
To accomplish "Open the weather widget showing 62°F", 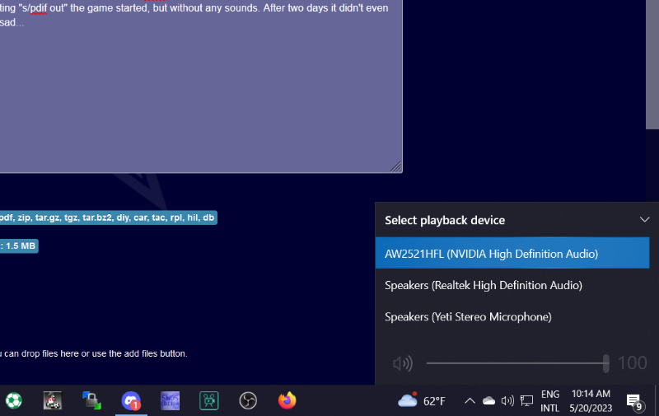I will pyautogui.click(x=422, y=400).
